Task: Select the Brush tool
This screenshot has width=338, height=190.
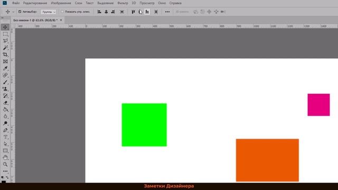Action: click(5, 82)
